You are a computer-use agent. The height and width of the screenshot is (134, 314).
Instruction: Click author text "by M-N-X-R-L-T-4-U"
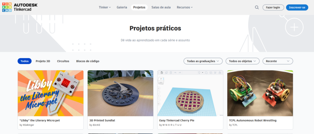coord(170,125)
